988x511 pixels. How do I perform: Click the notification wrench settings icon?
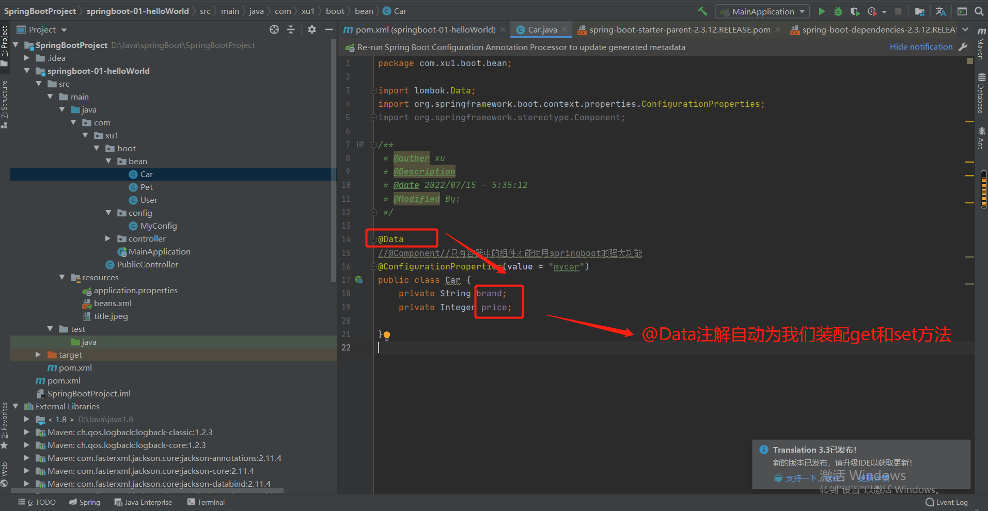point(963,47)
